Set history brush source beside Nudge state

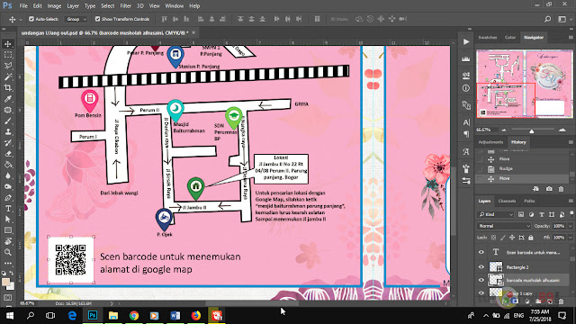click(x=480, y=168)
